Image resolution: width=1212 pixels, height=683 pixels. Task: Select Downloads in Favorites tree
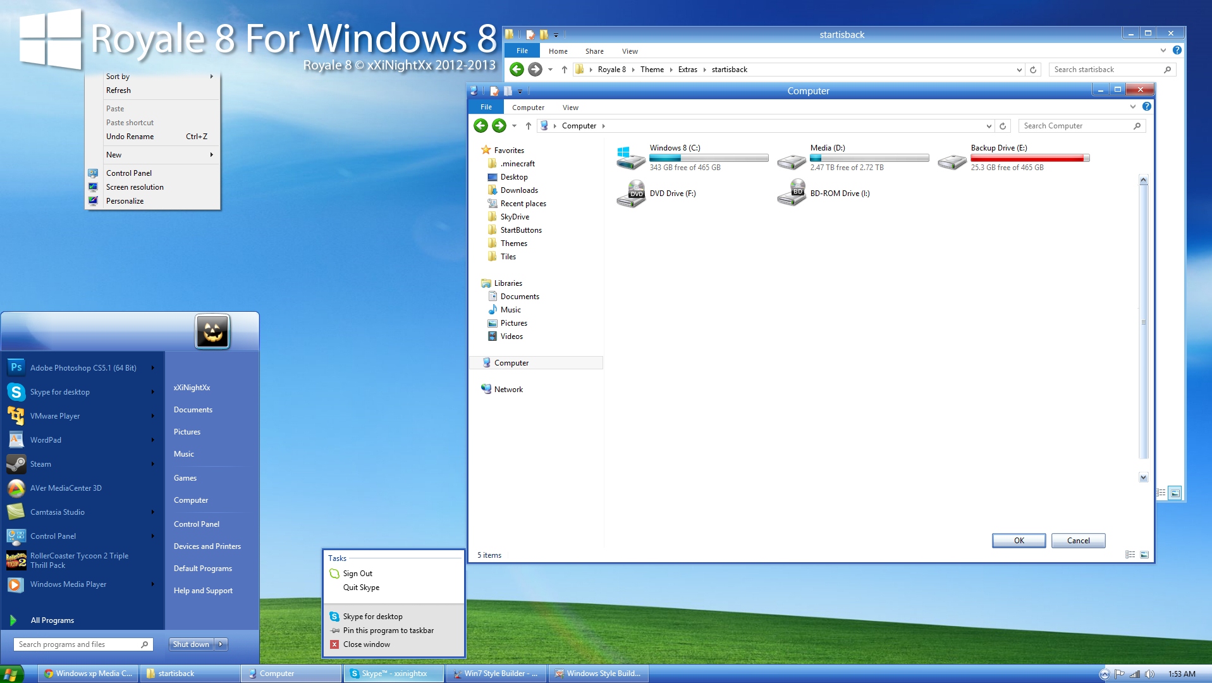tap(519, 190)
